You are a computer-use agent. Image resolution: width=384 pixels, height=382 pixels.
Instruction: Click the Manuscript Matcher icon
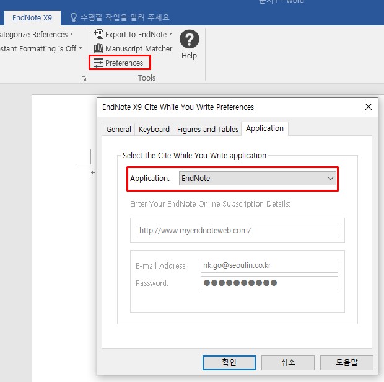[98, 48]
